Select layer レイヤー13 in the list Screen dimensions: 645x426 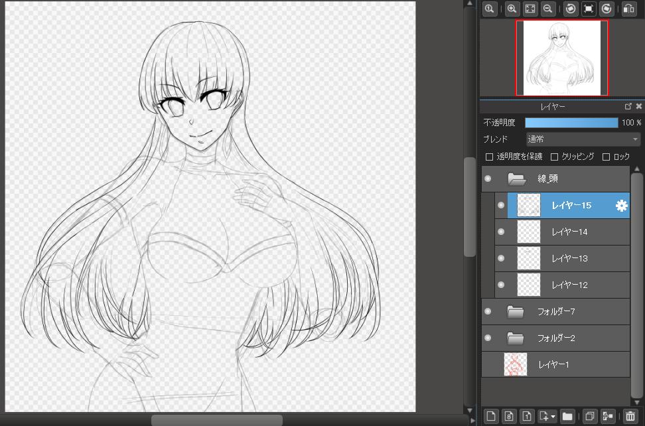click(569, 259)
